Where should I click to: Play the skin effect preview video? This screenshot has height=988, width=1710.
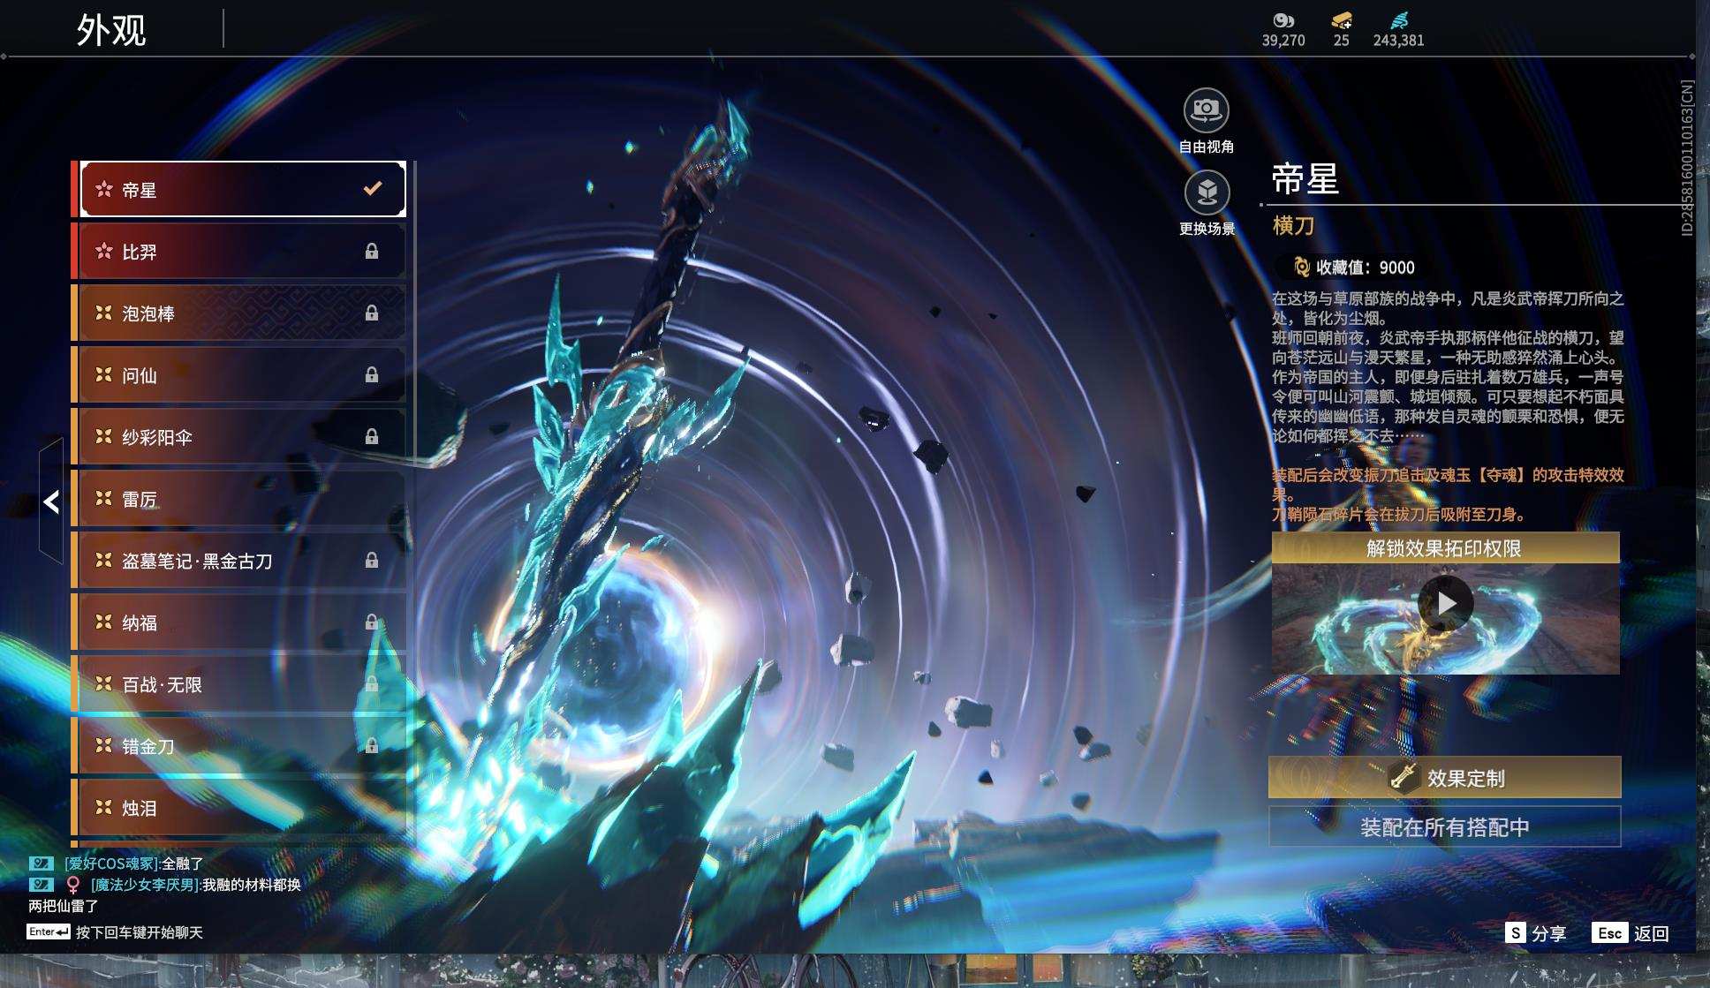click(x=1445, y=603)
